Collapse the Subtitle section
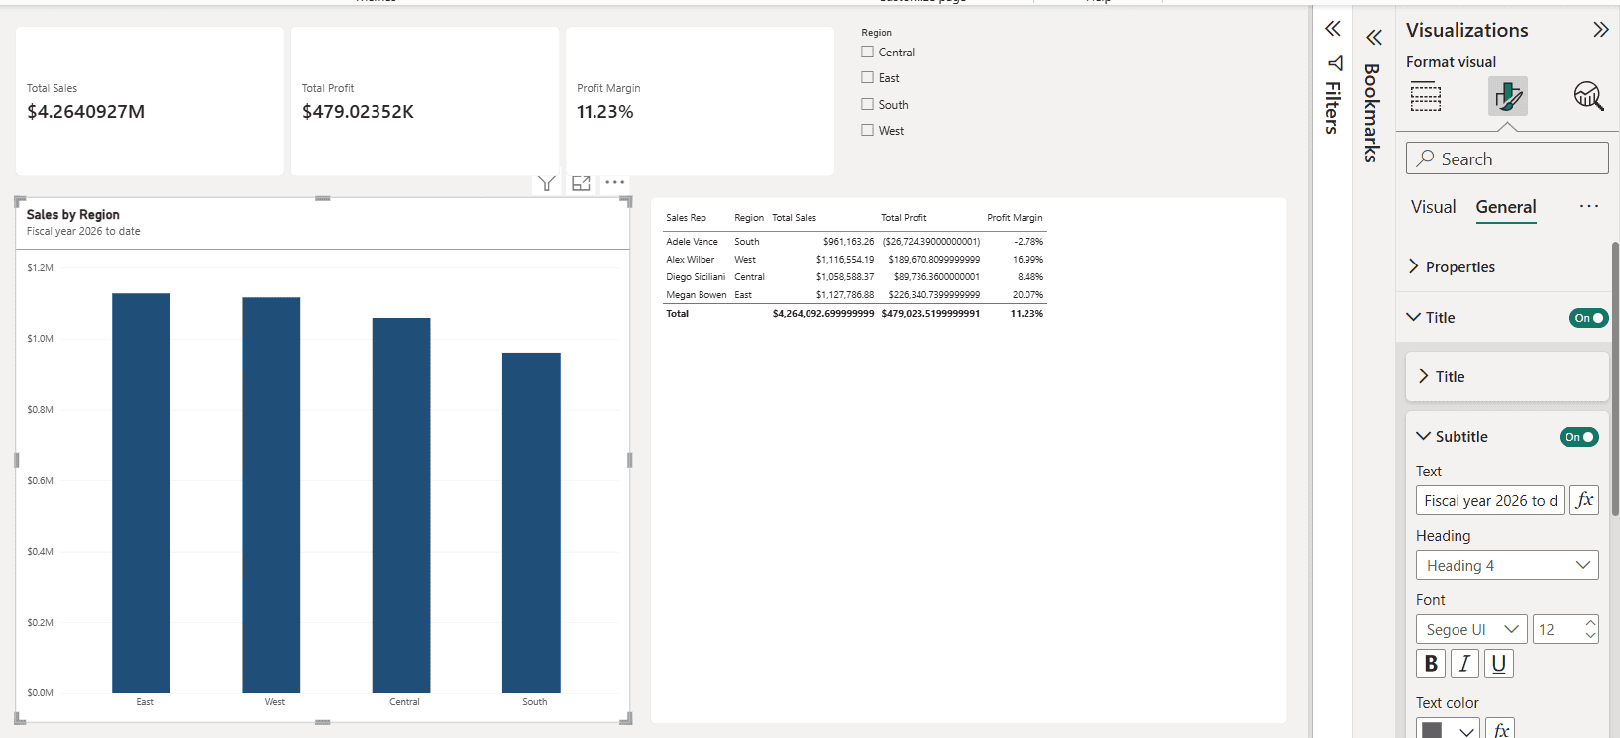The image size is (1620, 738). (1424, 436)
